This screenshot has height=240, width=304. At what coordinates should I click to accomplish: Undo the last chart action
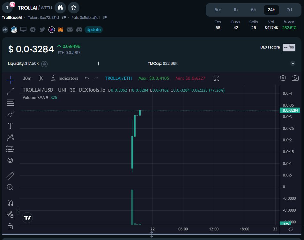pos(87,78)
